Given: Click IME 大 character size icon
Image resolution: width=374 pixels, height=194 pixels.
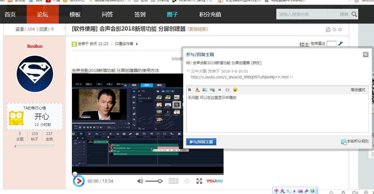Looking at the screenshot, I should tap(282, 191).
